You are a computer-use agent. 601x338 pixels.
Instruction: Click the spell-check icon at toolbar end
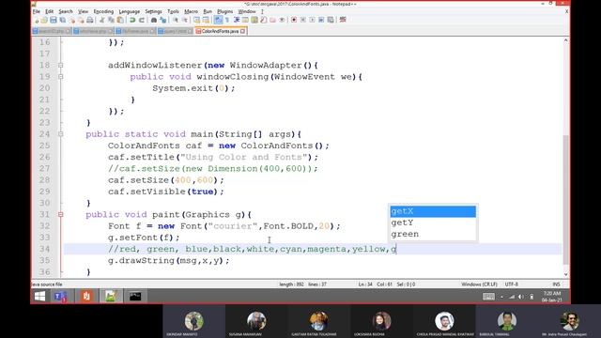pyautogui.click(x=343, y=20)
